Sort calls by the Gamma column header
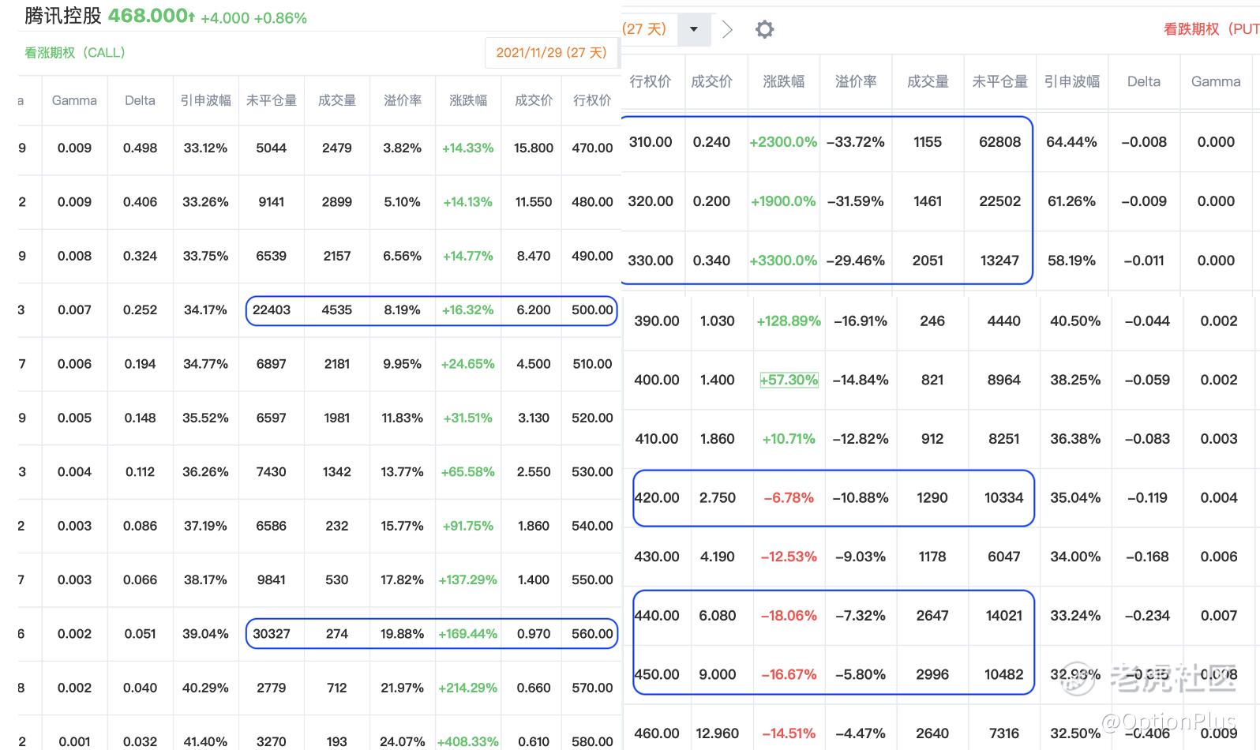1260x750 pixels. click(74, 100)
